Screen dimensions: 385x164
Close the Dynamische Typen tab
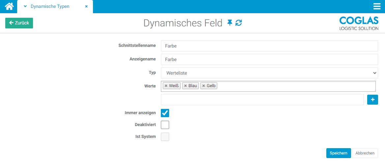(86, 7)
